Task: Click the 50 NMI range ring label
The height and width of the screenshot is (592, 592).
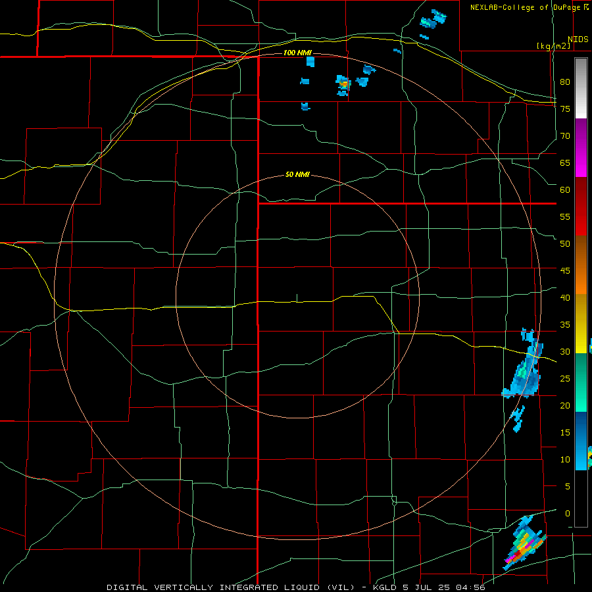Action: coord(297,174)
